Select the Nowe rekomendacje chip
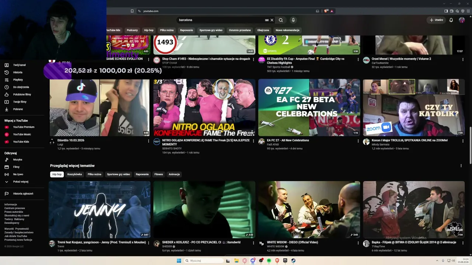472x265 pixels. [x=288, y=30]
